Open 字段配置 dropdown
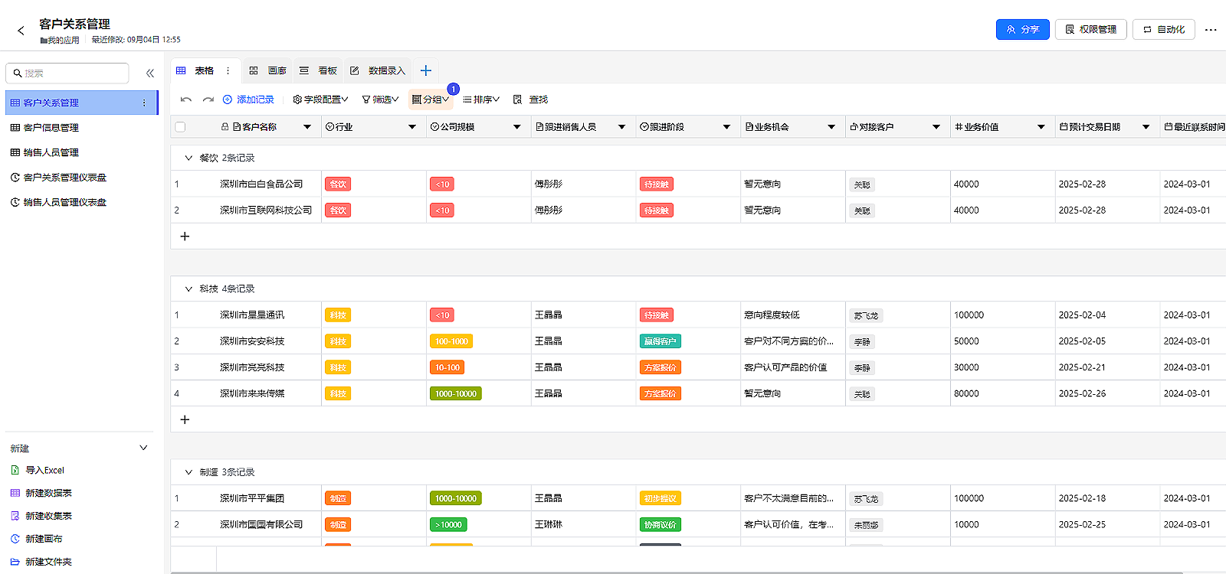Viewport: 1226px width, 574px height. coord(320,99)
